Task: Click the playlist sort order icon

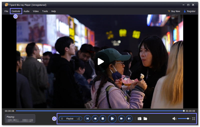Action: click(79, 119)
